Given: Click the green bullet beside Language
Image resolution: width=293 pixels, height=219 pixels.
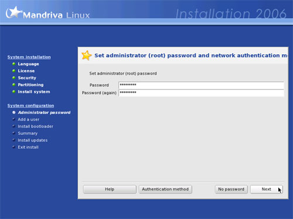Looking at the screenshot, I should click(x=13, y=64).
